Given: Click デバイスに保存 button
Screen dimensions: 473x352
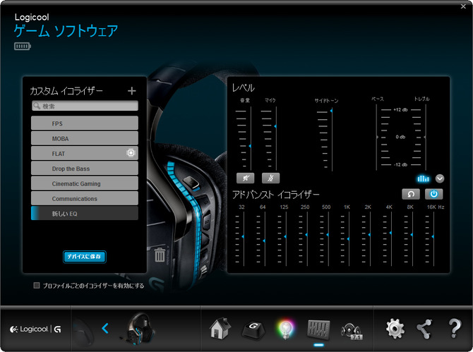Looking at the screenshot, I should click(85, 257).
